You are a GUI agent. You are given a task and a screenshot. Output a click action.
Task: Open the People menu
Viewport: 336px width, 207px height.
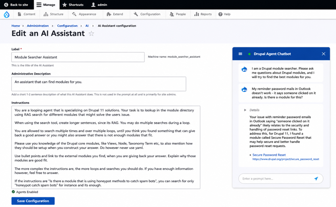click(x=178, y=14)
